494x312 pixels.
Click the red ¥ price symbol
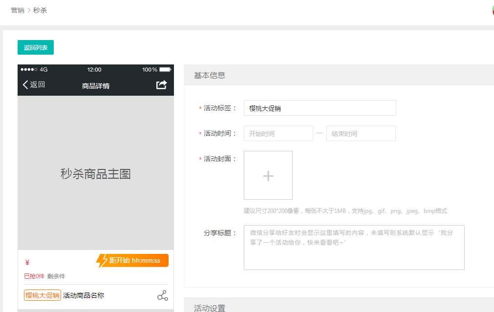point(27,263)
